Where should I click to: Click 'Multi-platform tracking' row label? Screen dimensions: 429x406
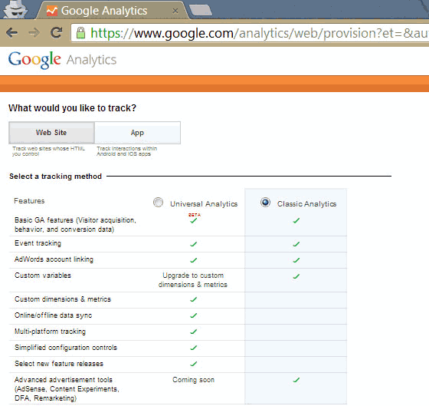click(50, 332)
